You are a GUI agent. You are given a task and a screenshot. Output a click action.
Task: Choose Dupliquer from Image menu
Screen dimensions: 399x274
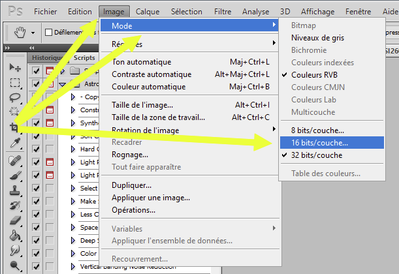point(190,185)
